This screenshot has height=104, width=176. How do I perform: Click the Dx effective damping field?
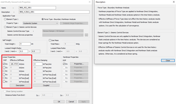38,64
